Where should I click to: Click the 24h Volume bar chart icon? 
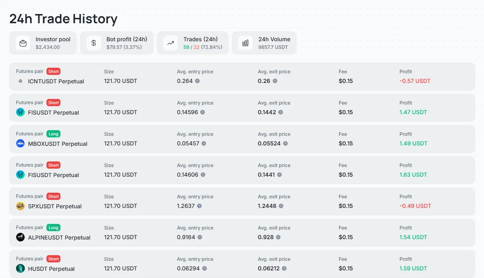245,43
